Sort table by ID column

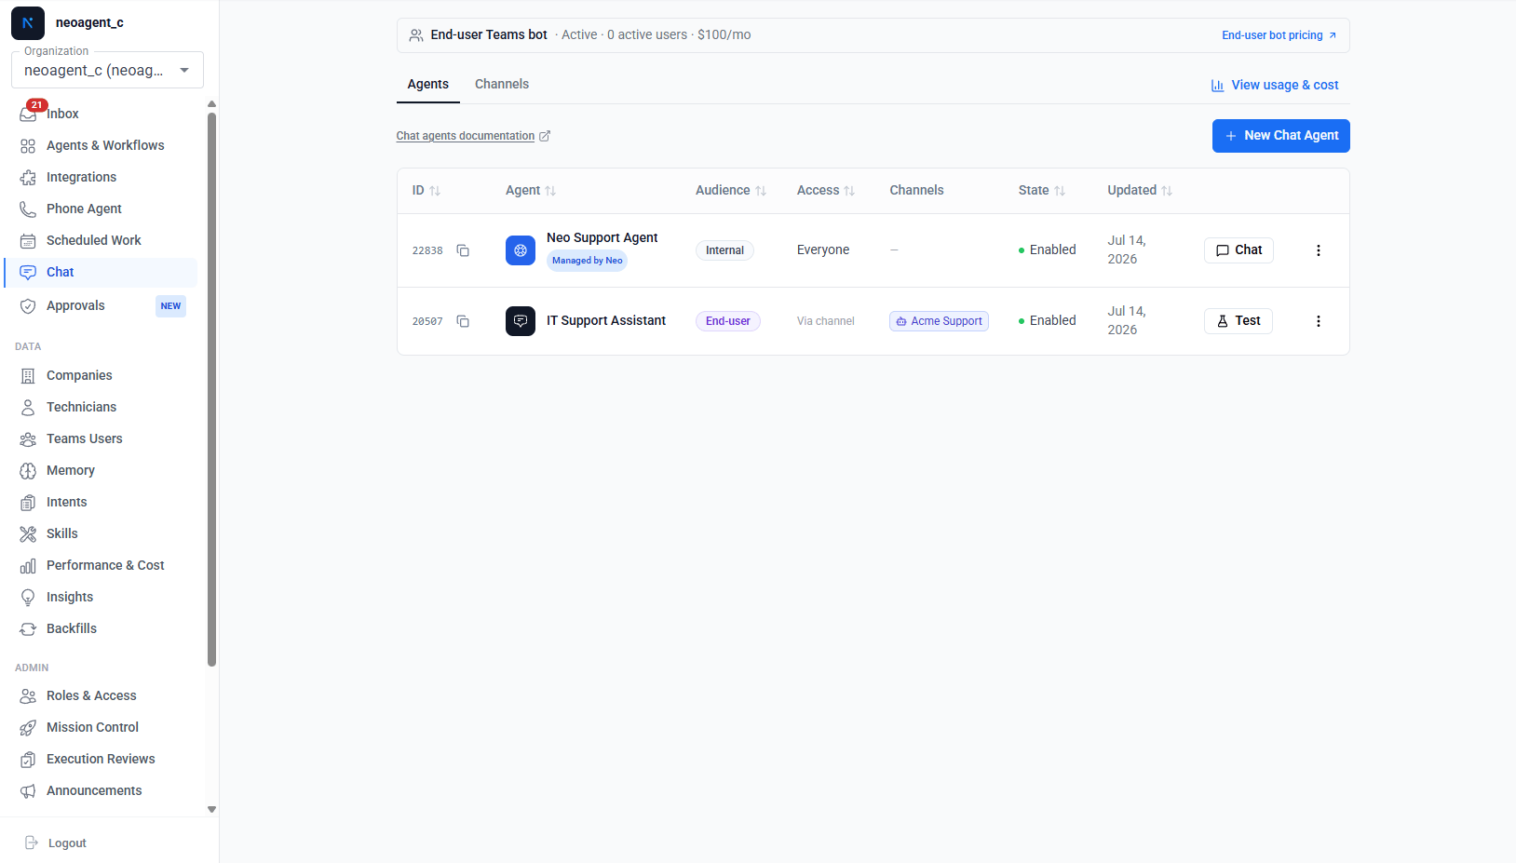(x=426, y=190)
